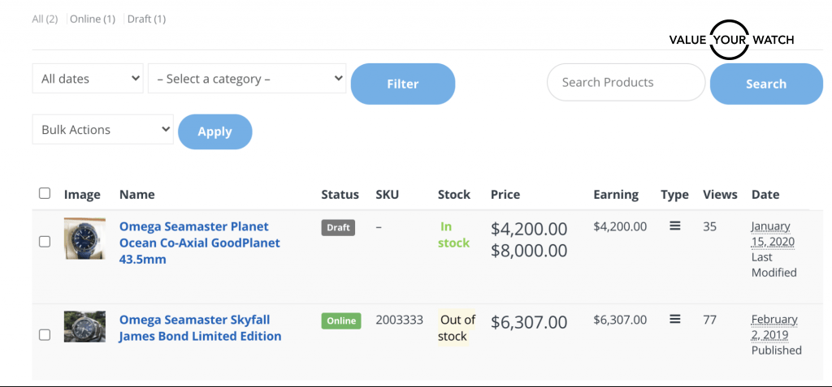832x387 pixels.
Task: Open Omega Seamaster Skyfall product thumbnail
Action: [x=84, y=326]
